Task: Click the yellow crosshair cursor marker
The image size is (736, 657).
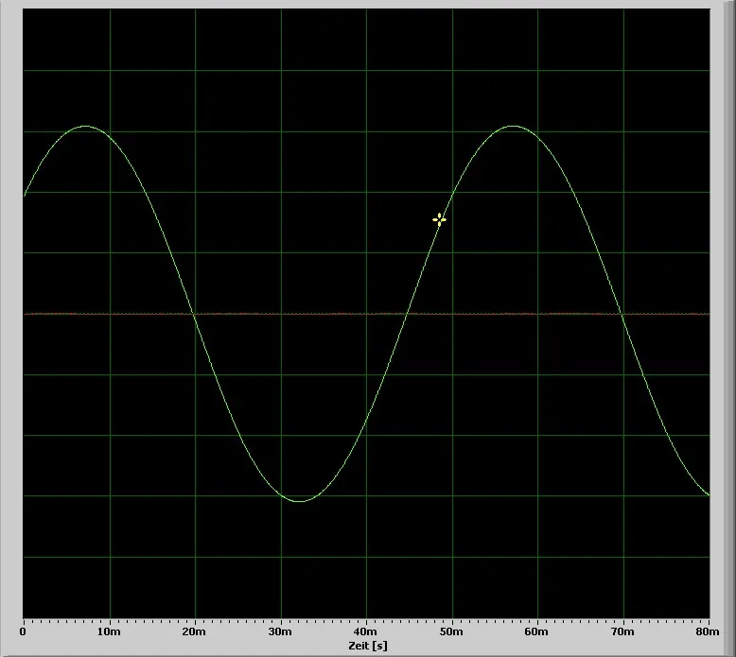Action: click(439, 219)
